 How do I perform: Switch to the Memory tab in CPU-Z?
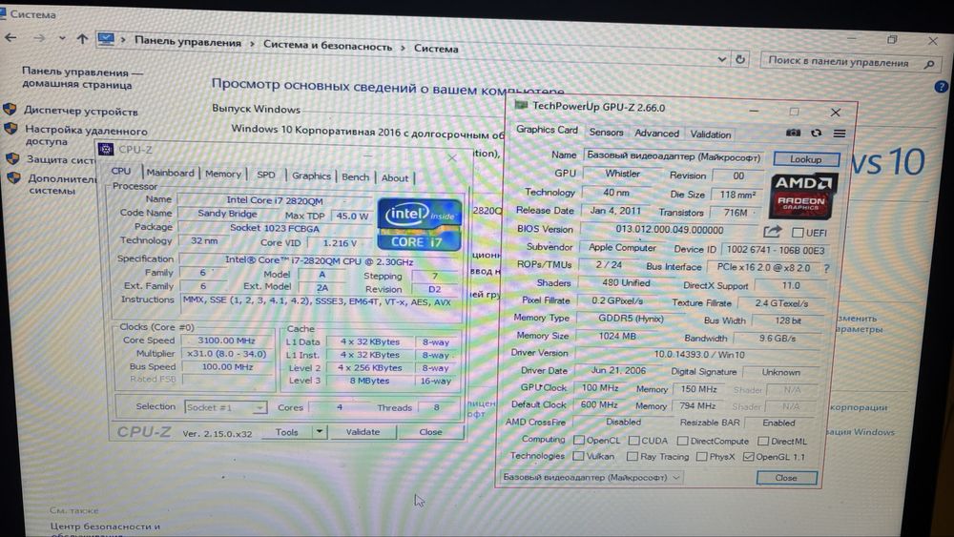(222, 174)
